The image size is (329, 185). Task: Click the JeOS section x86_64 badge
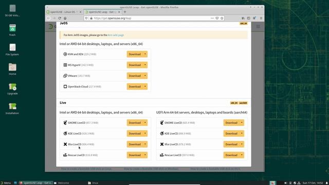244,24
